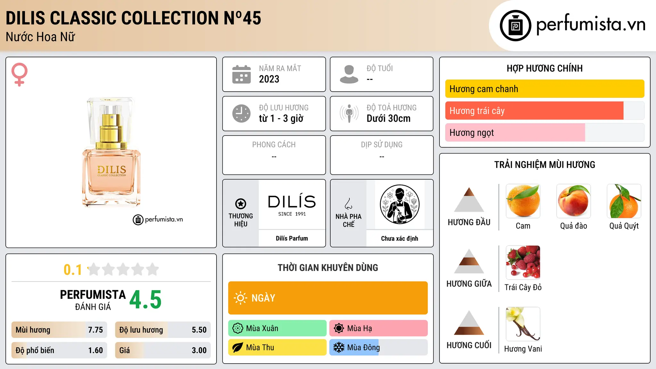The height and width of the screenshot is (369, 656).
Task: Click the Độ tuổi heading
Action: click(380, 68)
